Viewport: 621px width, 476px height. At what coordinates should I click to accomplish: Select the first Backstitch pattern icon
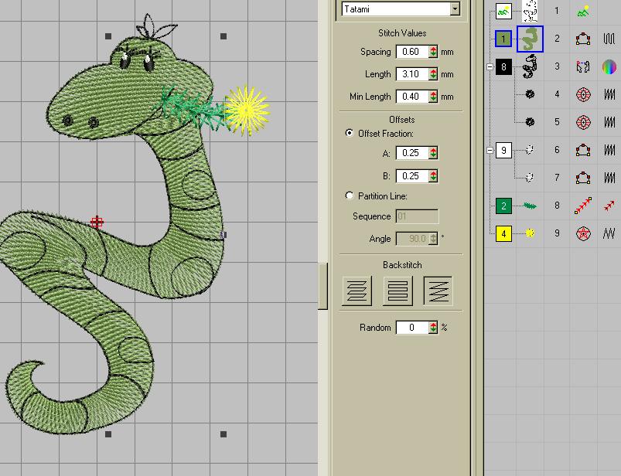[x=357, y=291]
